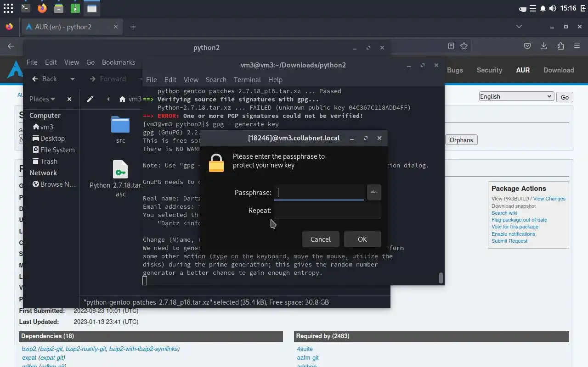
Task: Open the Download tab on Arch site
Action: pos(559,70)
